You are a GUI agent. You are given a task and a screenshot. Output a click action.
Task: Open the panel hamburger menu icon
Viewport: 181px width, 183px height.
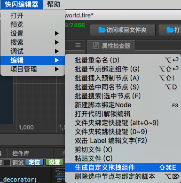tap(78, 45)
